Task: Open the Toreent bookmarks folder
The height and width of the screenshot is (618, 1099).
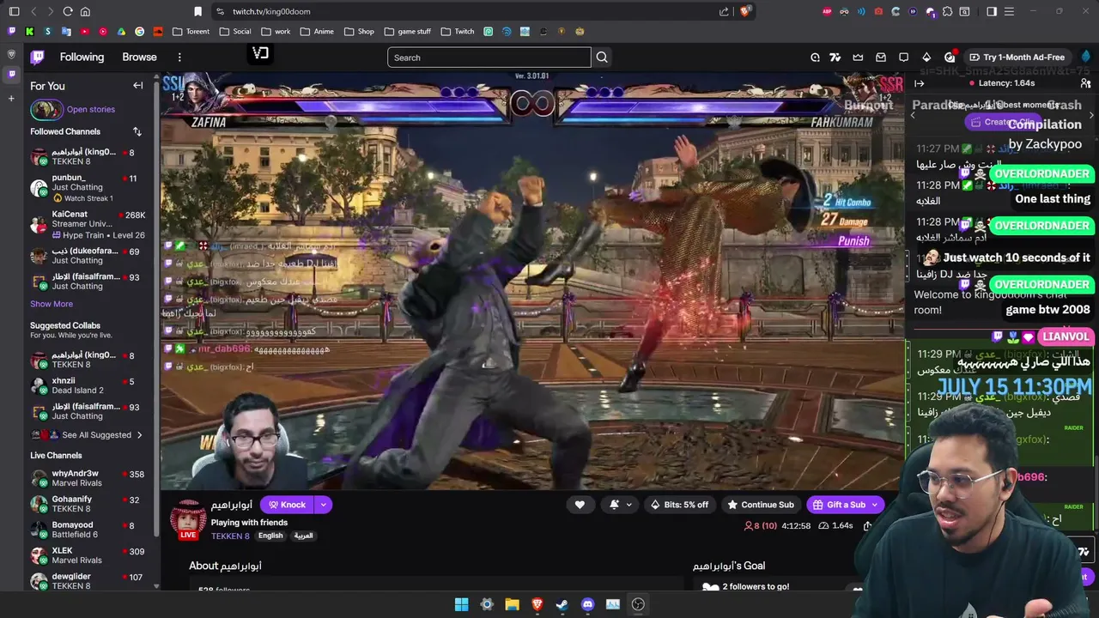Action: click(x=191, y=32)
